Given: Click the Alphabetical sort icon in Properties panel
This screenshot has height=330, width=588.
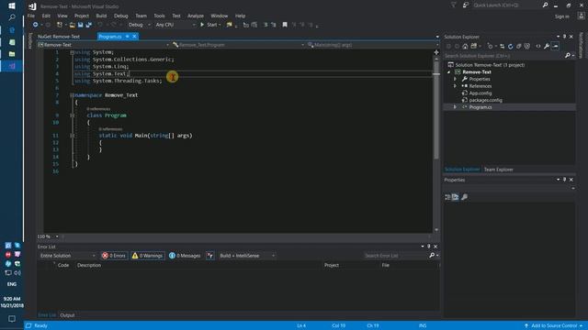Looking at the screenshot, I should (x=456, y=197).
